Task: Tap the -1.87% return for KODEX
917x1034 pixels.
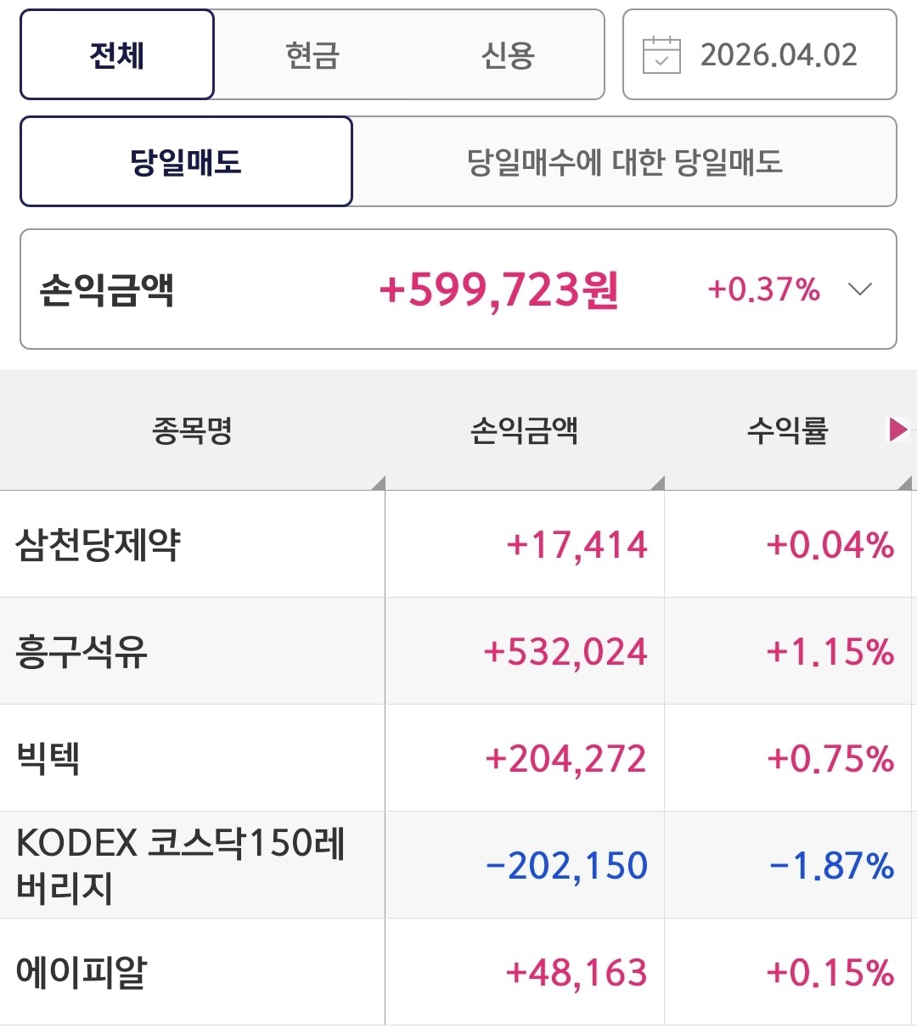Action: pyautogui.click(x=831, y=865)
